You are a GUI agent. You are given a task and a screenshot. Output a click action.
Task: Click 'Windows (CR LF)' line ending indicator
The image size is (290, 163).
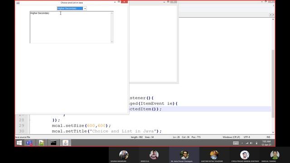tap(232, 137)
